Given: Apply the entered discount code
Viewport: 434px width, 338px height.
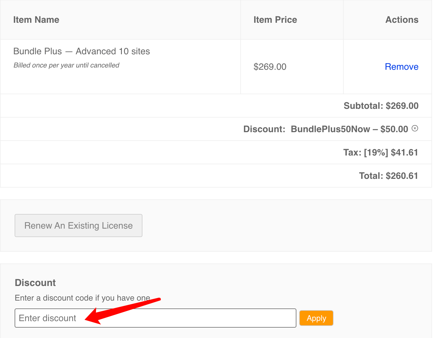Looking at the screenshot, I should click(316, 318).
